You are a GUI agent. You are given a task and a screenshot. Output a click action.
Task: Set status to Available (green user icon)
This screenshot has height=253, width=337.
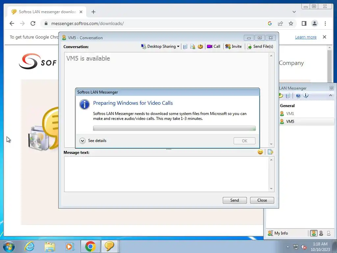(314, 233)
